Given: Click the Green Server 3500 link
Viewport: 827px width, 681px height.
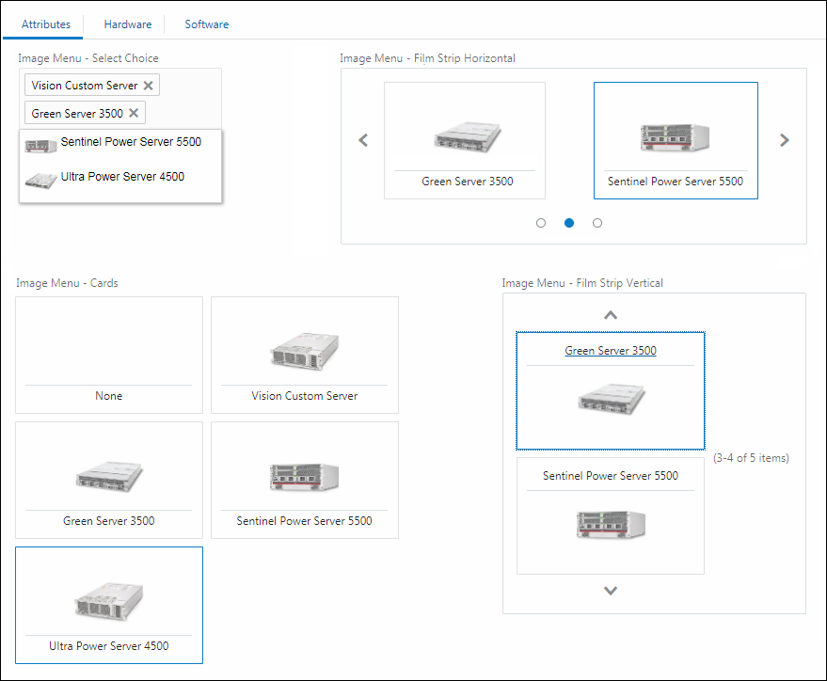Looking at the screenshot, I should 611,351.
